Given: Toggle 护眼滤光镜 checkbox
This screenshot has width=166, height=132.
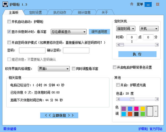Looking at the screenshot, I should pyautogui.click(x=118, y=85).
